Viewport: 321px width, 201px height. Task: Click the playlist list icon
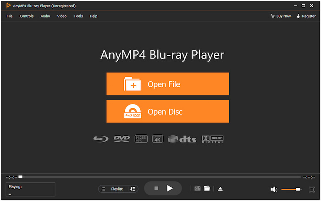[x=103, y=189]
